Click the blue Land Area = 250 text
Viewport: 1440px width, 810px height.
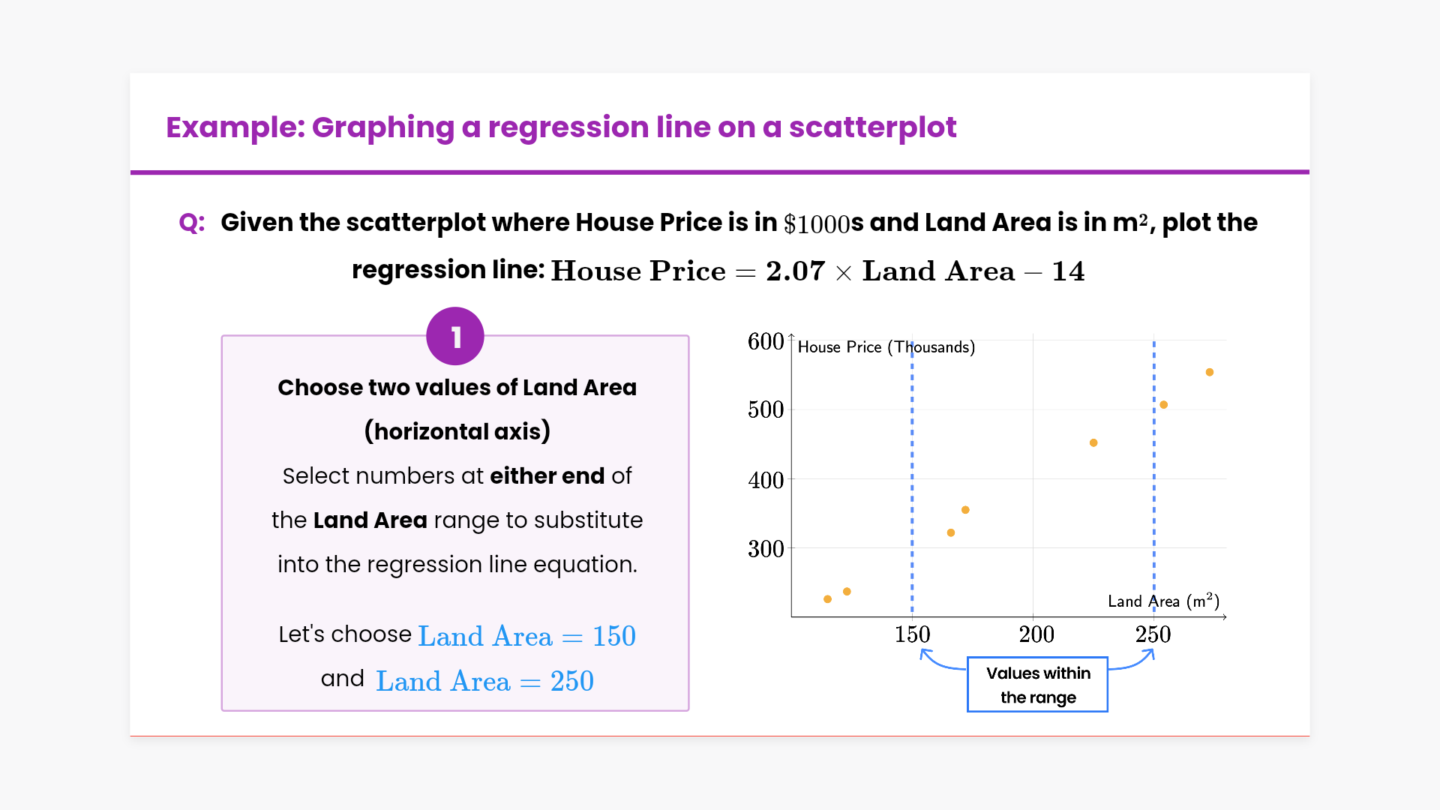point(484,681)
